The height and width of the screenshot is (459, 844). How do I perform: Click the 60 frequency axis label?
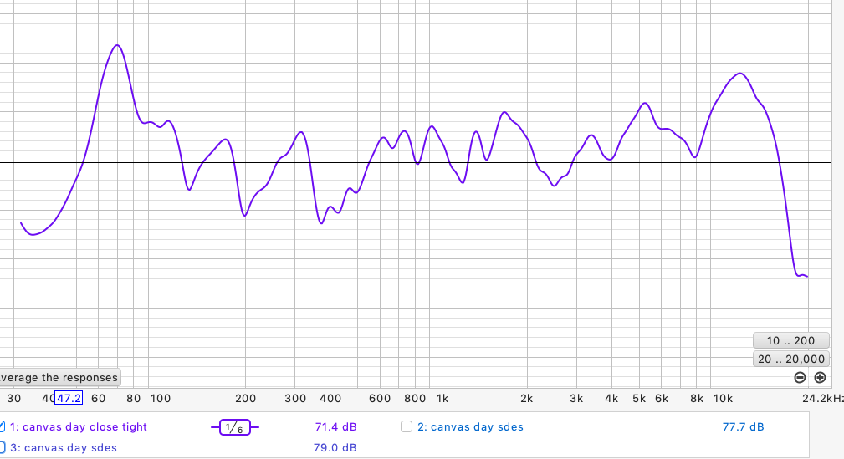click(x=99, y=398)
